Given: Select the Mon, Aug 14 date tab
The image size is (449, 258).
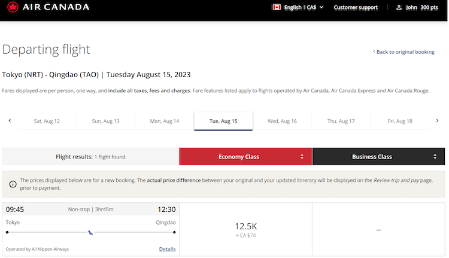Looking at the screenshot, I should (x=165, y=121).
